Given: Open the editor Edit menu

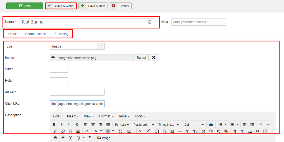Looking at the screenshot, I should tap(57, 116).
